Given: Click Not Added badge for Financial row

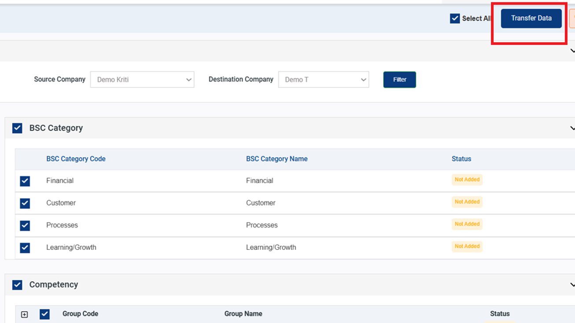Looking at the screenshot, I should pos(467,180).
